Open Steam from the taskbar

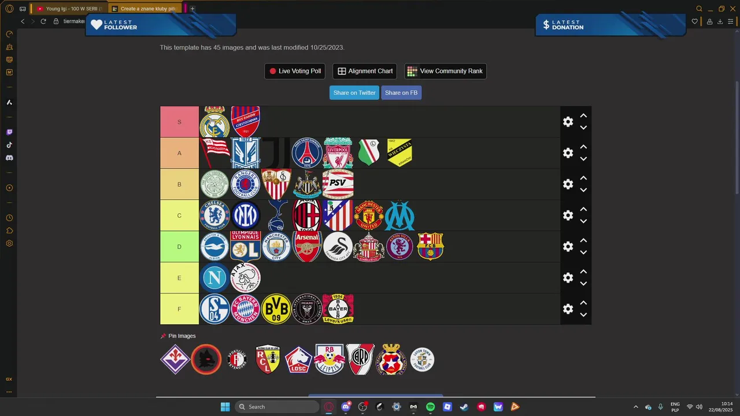[464, 407]
